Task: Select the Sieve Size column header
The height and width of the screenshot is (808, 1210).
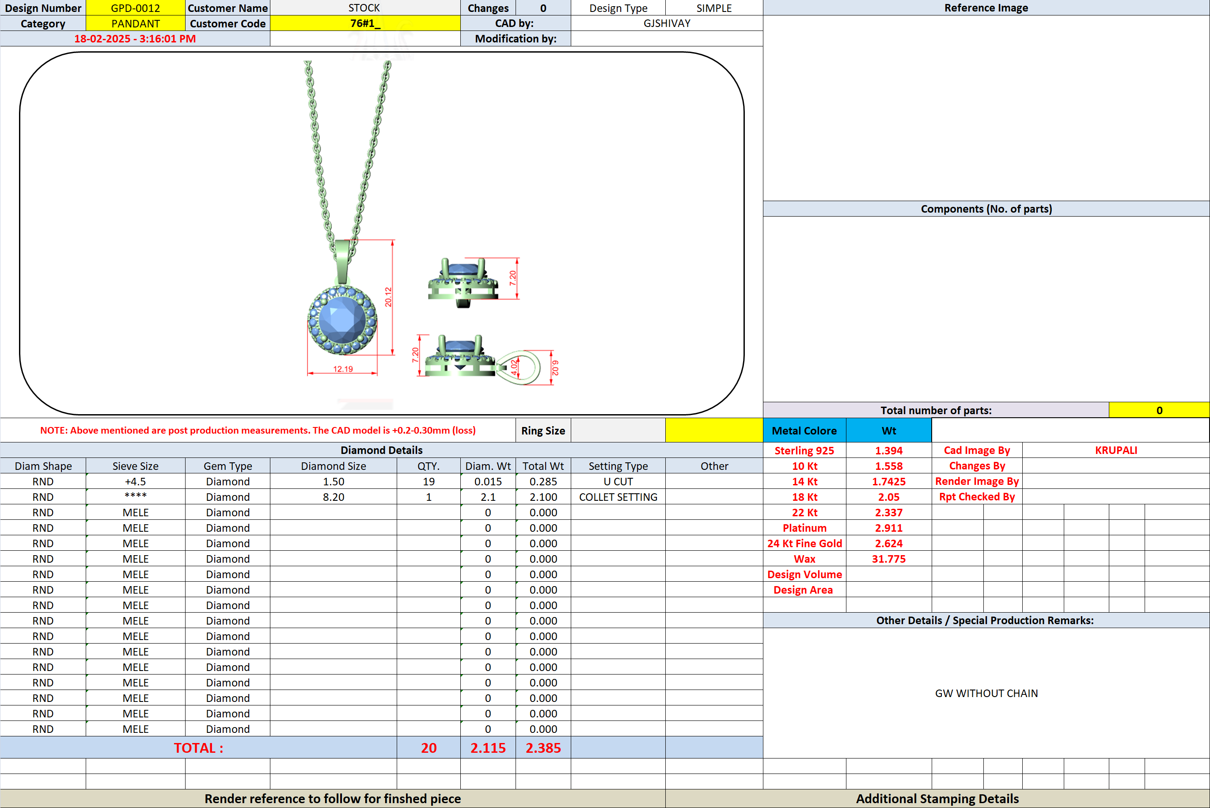Action: [x=136, y=466]
